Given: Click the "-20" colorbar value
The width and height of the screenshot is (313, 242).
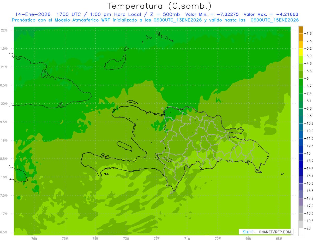Looking at the screenshot, I should coord(308,228).
